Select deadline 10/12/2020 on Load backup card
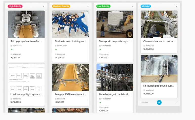 15,102
